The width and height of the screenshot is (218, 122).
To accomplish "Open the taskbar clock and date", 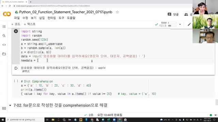I will click(207, 120).
